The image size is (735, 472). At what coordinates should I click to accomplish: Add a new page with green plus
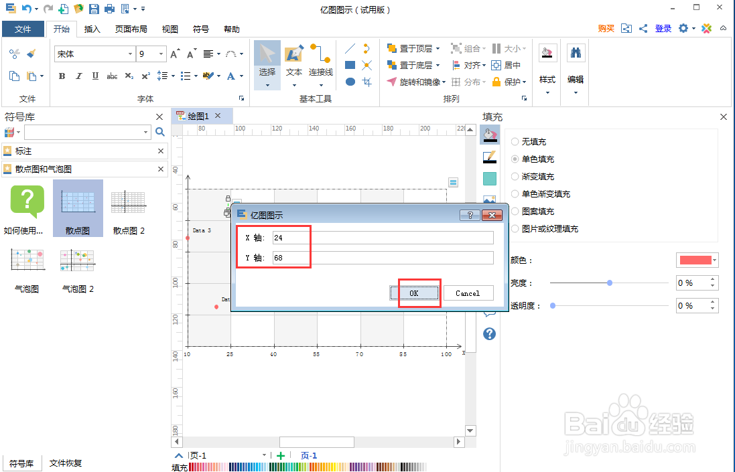[281, 456]
